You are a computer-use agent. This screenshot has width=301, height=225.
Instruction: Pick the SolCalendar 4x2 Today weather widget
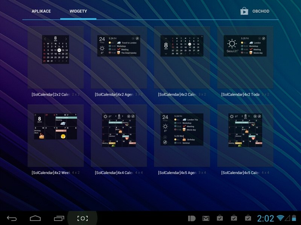pyautogui.click(x=245, y=46)
